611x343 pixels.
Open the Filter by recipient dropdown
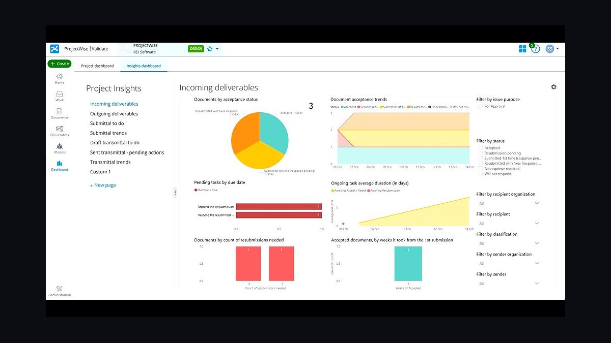click(509, 223)
